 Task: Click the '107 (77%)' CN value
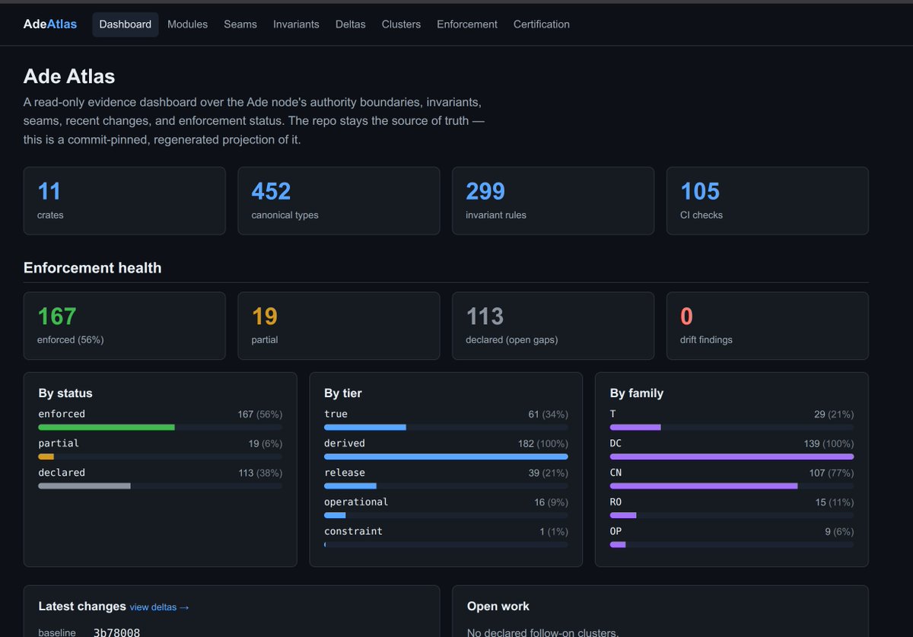coord(831,473)
